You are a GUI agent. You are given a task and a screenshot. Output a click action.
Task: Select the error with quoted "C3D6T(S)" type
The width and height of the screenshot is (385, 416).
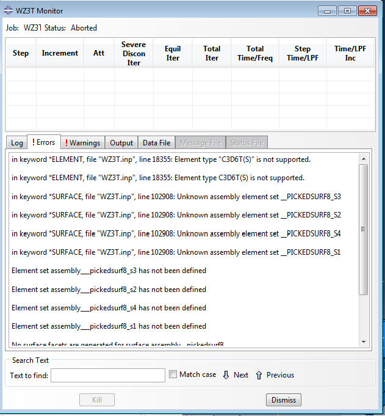(x=161, y=159)
